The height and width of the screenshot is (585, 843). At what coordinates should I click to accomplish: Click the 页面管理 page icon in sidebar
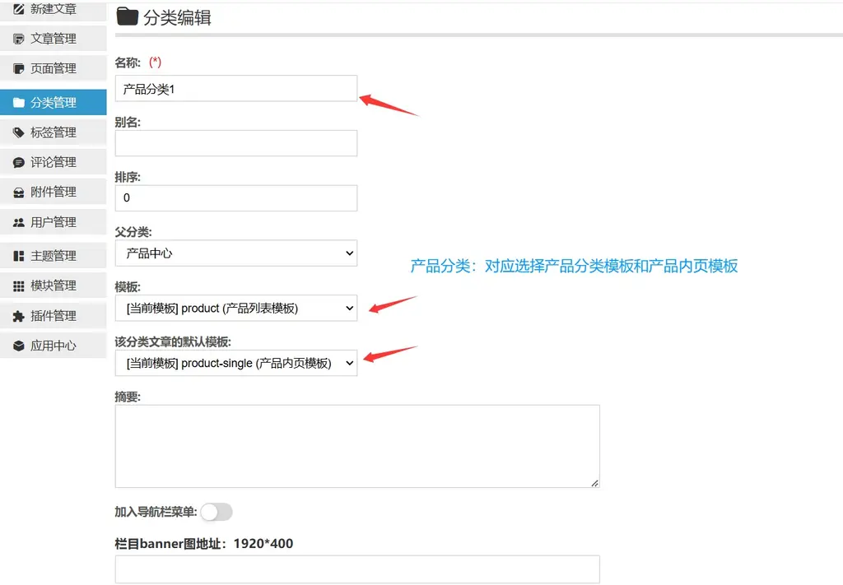(18, 68)
